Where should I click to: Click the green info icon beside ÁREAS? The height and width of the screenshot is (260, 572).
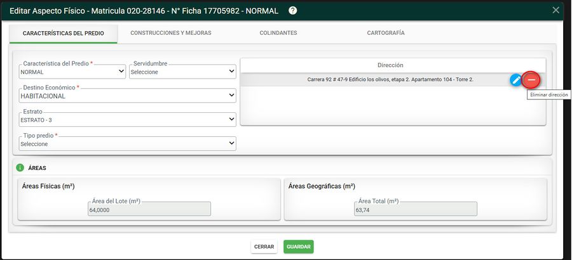(20, 168)
